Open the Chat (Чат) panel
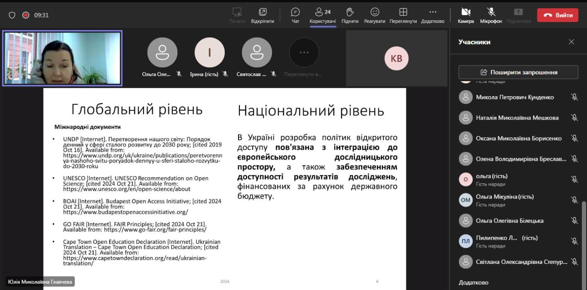The height and width of the screenshot is (290, 587). [x=295, y=12]
